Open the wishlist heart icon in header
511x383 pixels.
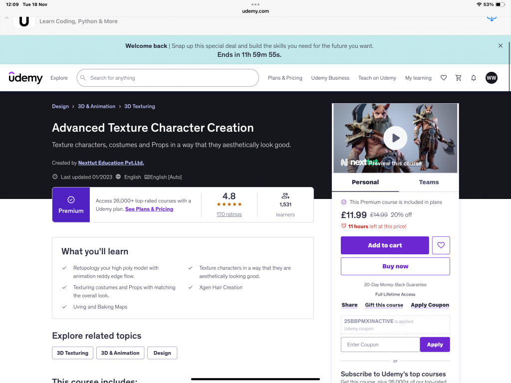443,78
